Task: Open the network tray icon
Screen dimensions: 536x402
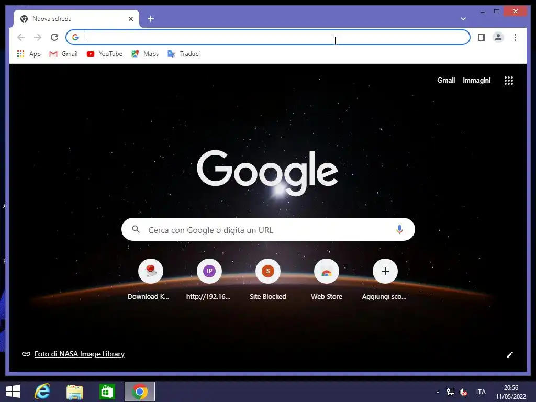Action: point(451,392)
